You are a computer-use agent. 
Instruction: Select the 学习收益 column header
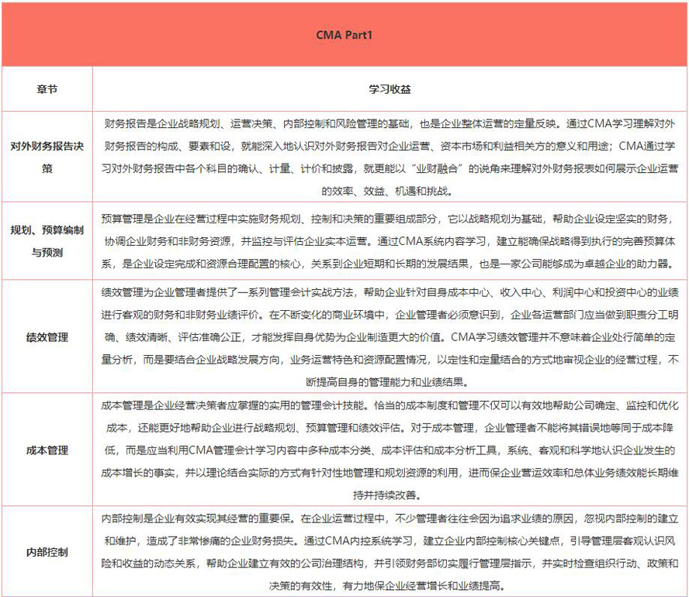pyautogui.click(x=390, y=89)
